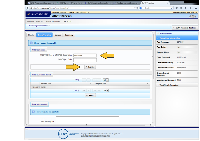Open the Contact Us footer link

point(84,136)
